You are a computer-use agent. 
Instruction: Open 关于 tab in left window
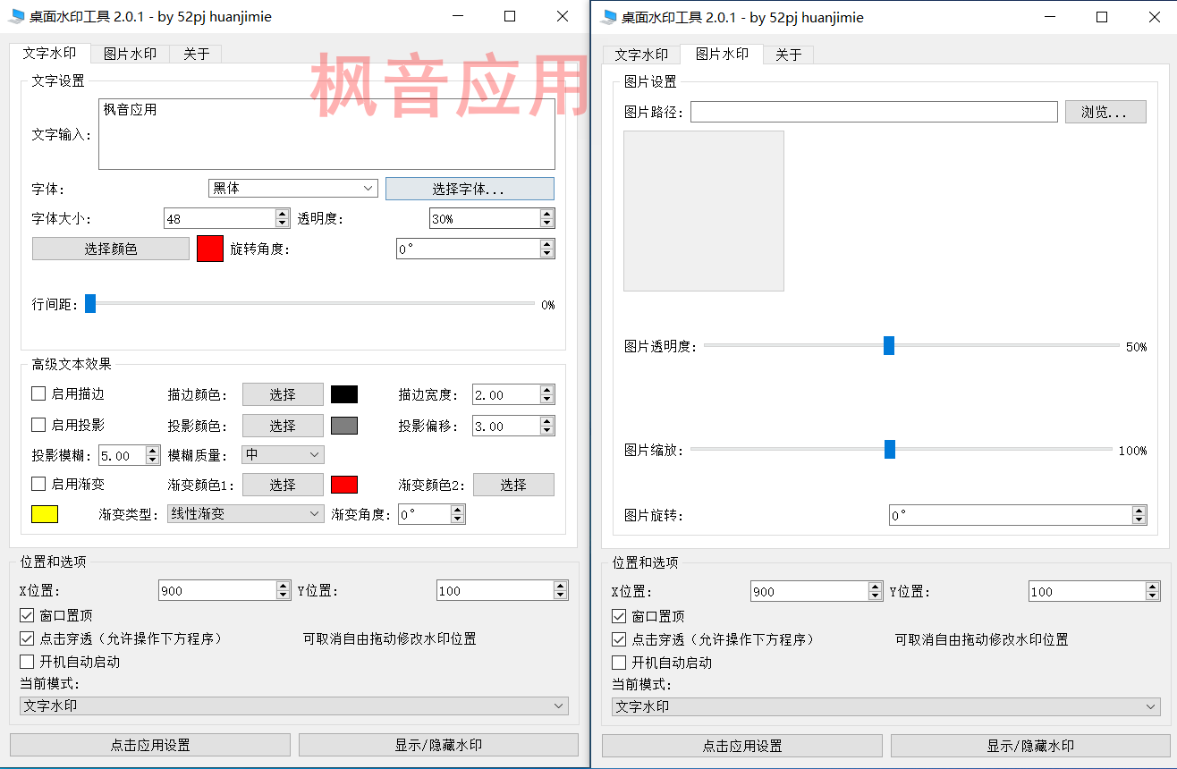(x=196, y=54)
